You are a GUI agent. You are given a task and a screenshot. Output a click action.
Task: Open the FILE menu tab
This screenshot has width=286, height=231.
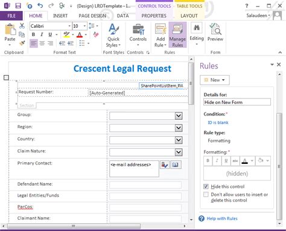[x=11, y=16]
